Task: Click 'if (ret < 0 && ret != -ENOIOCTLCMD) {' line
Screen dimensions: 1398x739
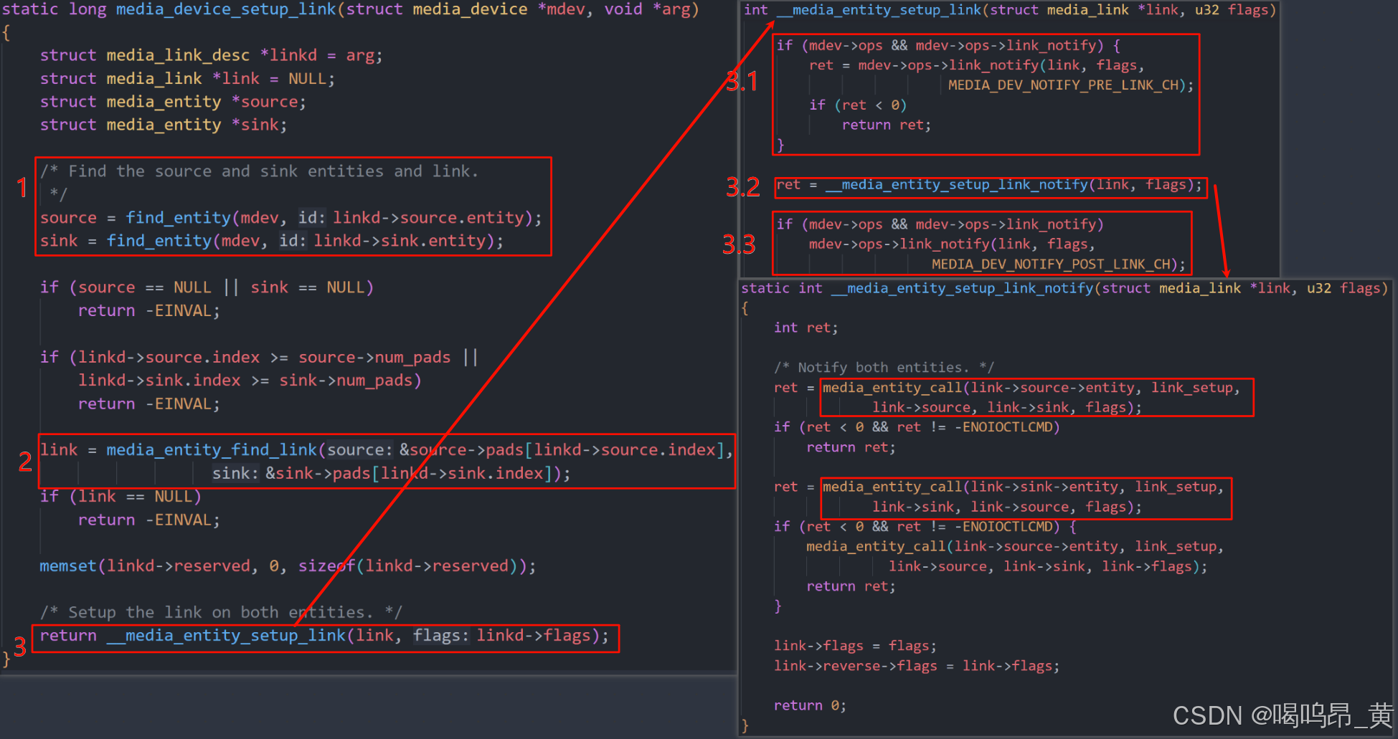Action: pos(925,527)
